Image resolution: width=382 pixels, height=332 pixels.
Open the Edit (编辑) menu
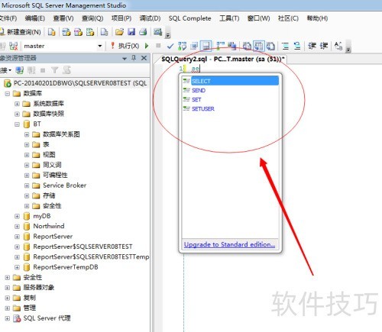[35, 18]
